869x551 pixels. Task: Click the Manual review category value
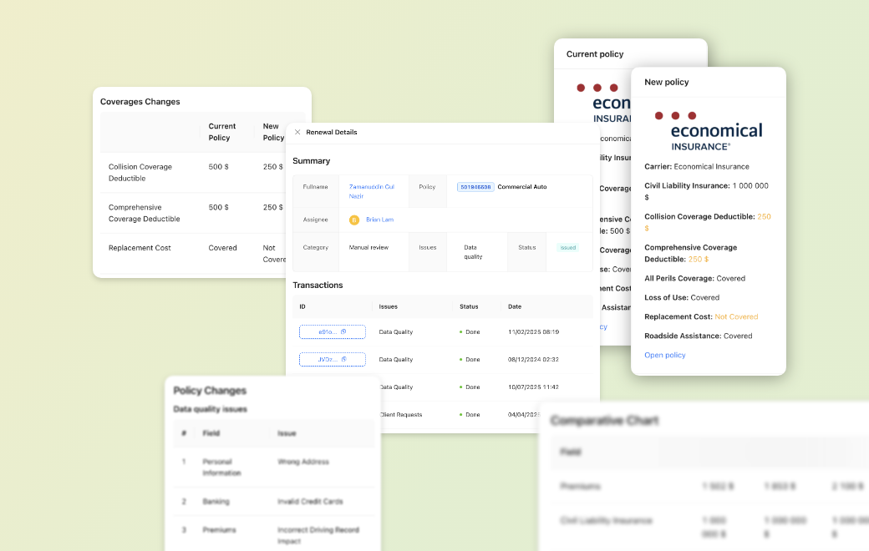(x=368, y=248)
